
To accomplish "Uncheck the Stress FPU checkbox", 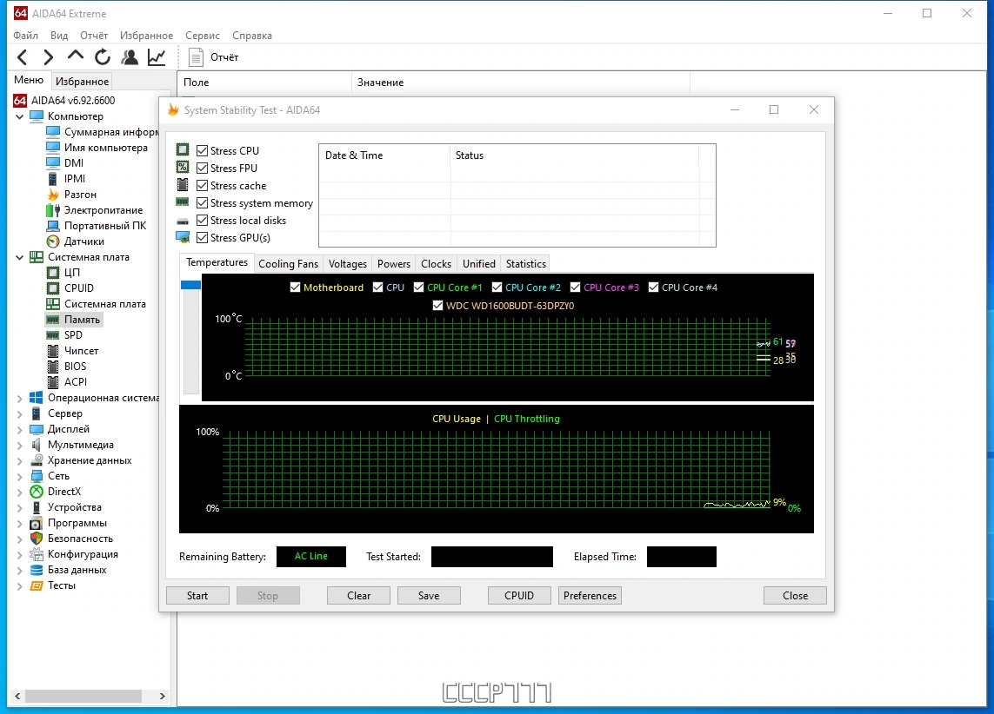I will click(203, 168).
